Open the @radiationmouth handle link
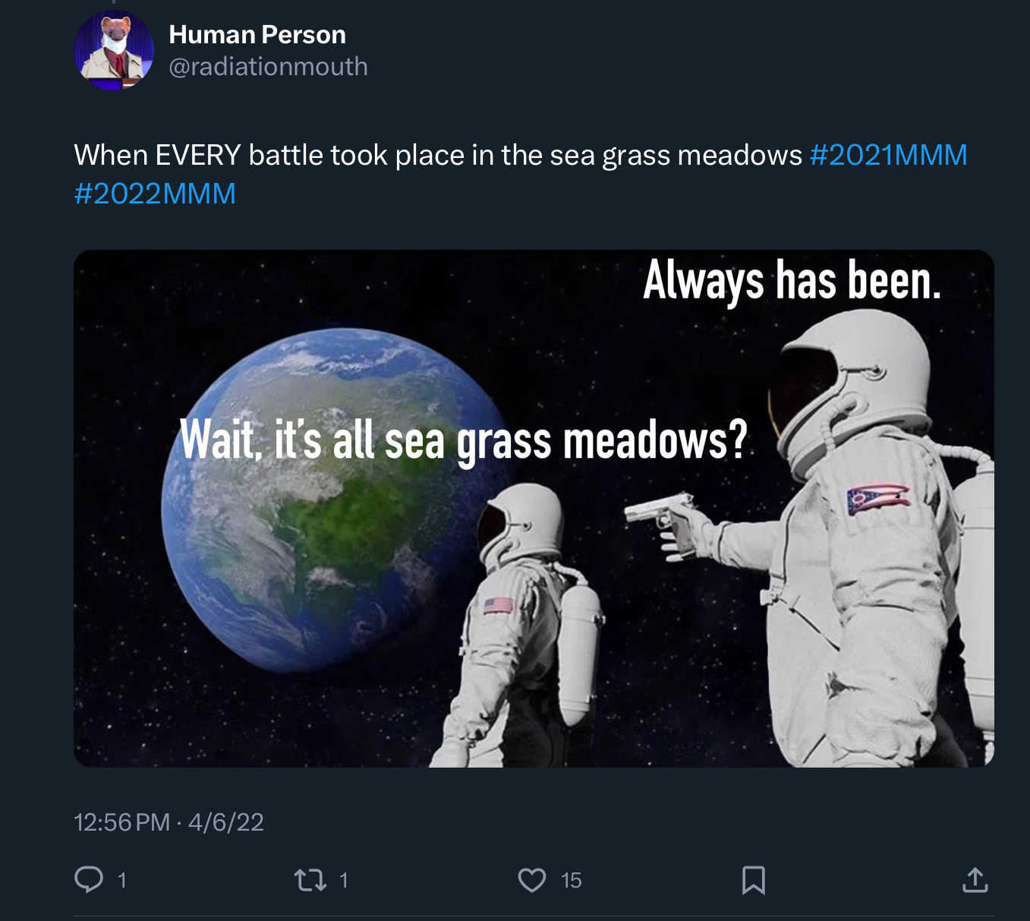 click(268, 67)
